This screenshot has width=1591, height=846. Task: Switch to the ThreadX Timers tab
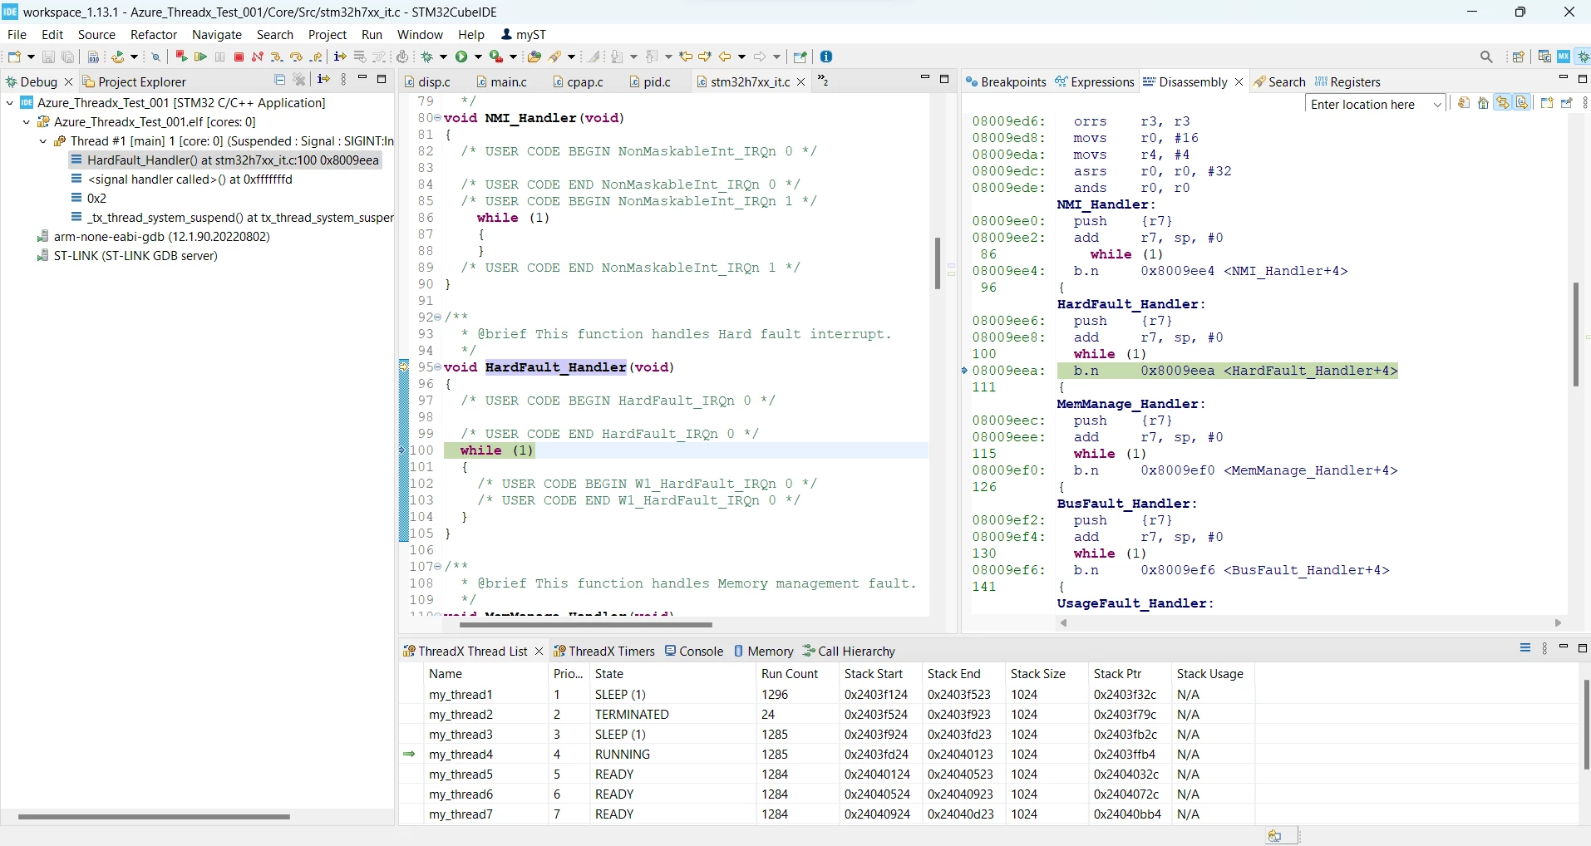604,651
